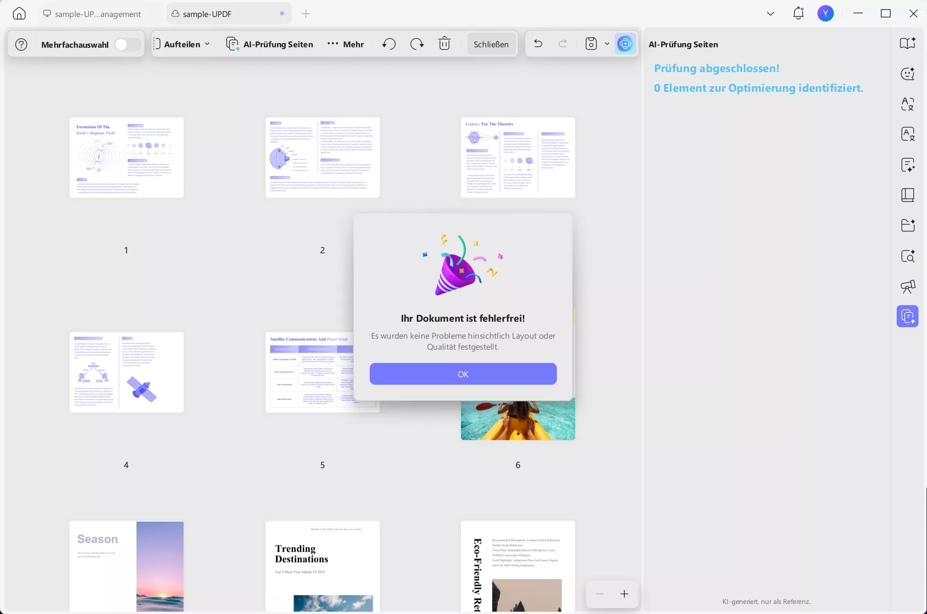
Task: Click the AI translate sidebar icon
Action: (x=907, y=104)
